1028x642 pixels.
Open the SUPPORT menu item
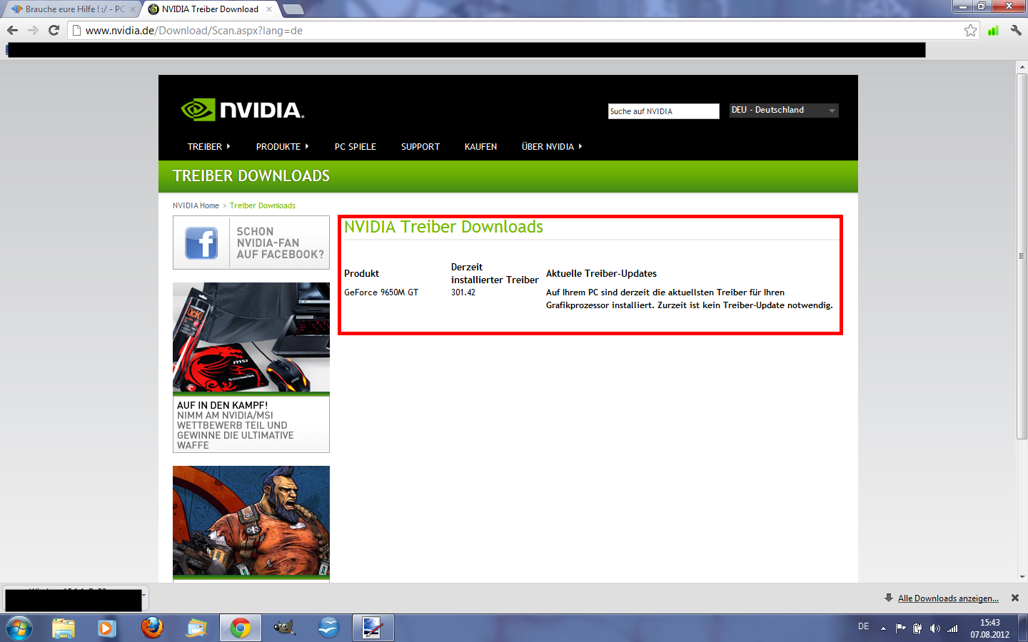click(420, 146)
